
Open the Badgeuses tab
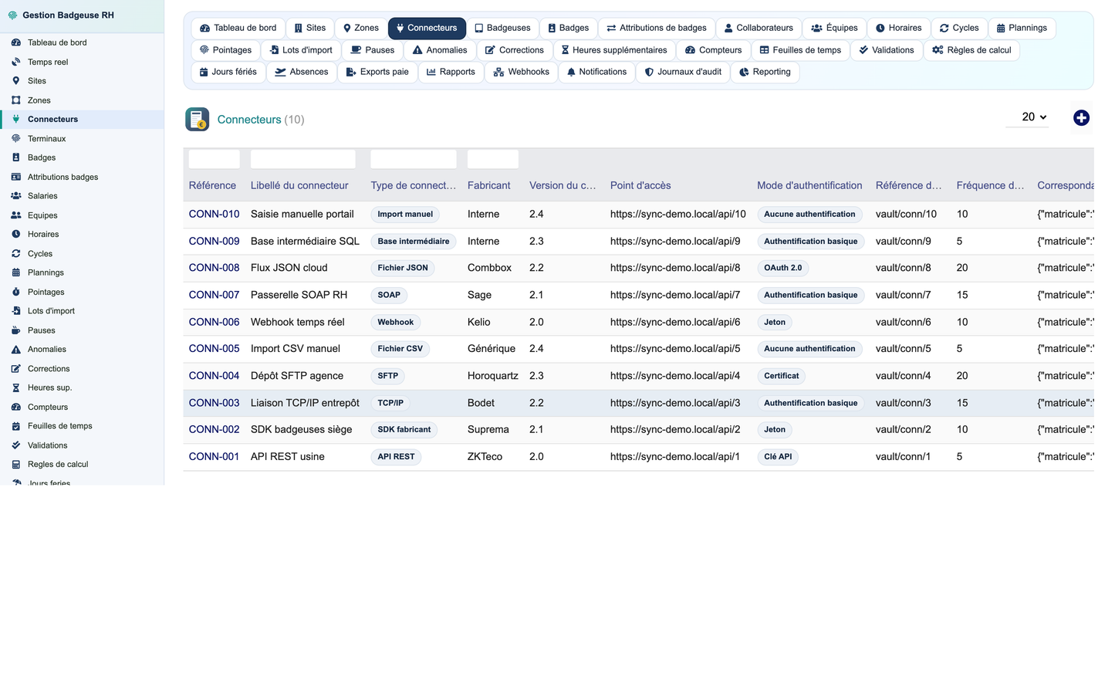pos(502,28)
